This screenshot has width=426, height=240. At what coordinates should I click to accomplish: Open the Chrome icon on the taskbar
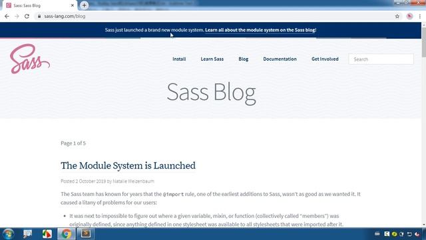click(67, 234)
